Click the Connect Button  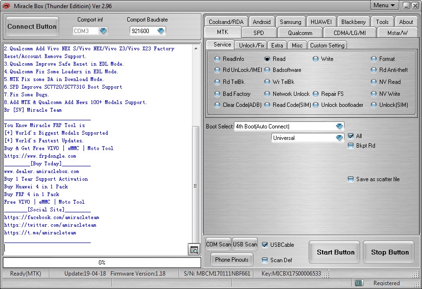coord(32,26)
